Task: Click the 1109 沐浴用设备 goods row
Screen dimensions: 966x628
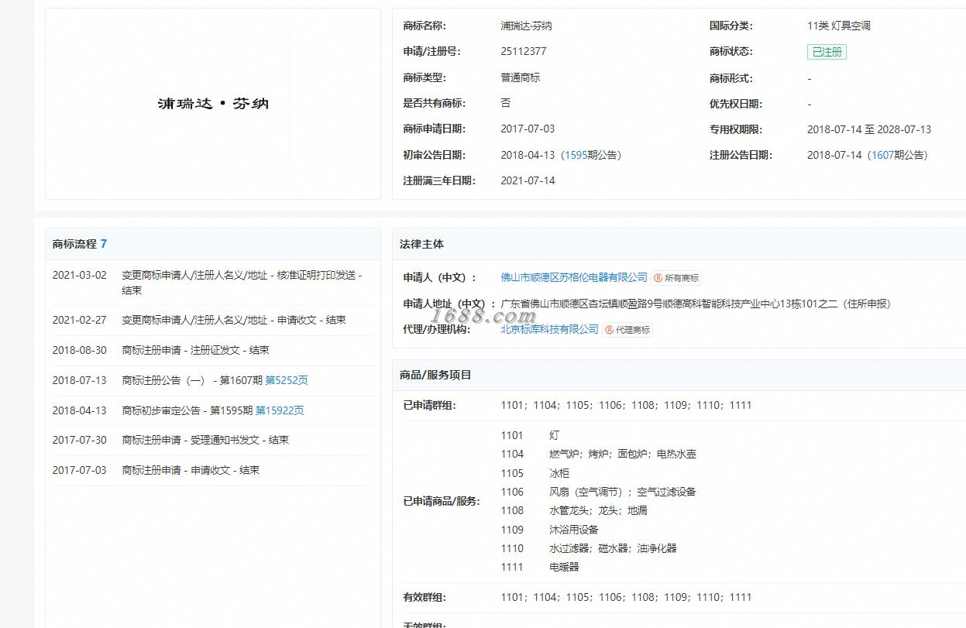Action: tap(550, 530)
